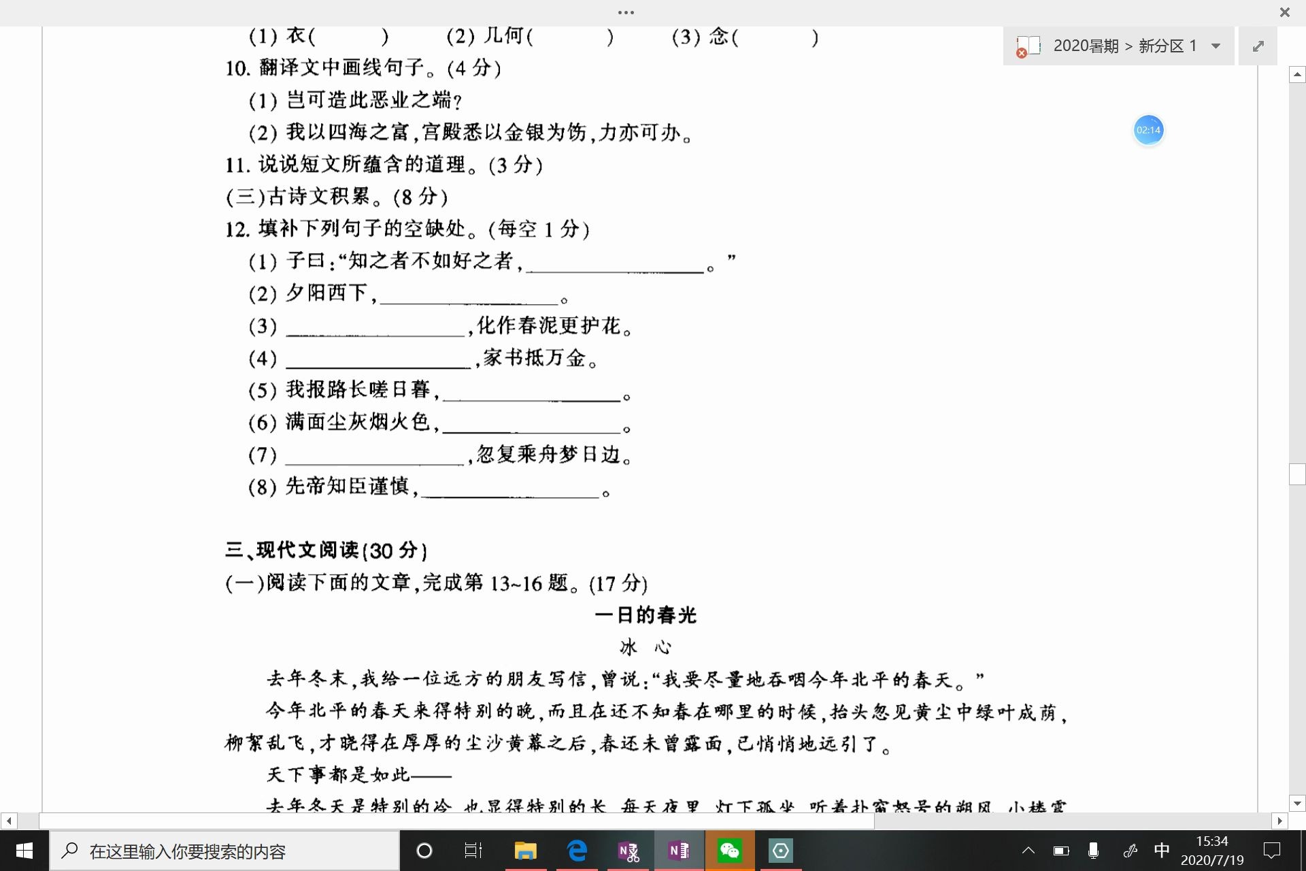
Task: Click the text 夕阳西下 in question (2)
Action: pyautogui.click(x=326, y=293)
